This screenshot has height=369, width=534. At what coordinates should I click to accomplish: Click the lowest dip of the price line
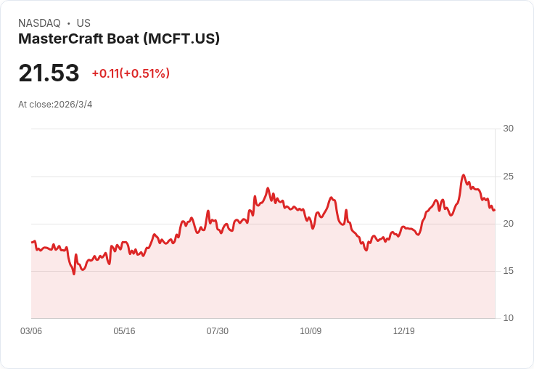[x=73, y=274]
